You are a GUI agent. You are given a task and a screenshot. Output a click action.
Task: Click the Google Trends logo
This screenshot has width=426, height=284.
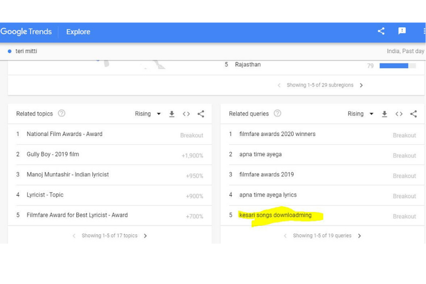coord(26,32)
